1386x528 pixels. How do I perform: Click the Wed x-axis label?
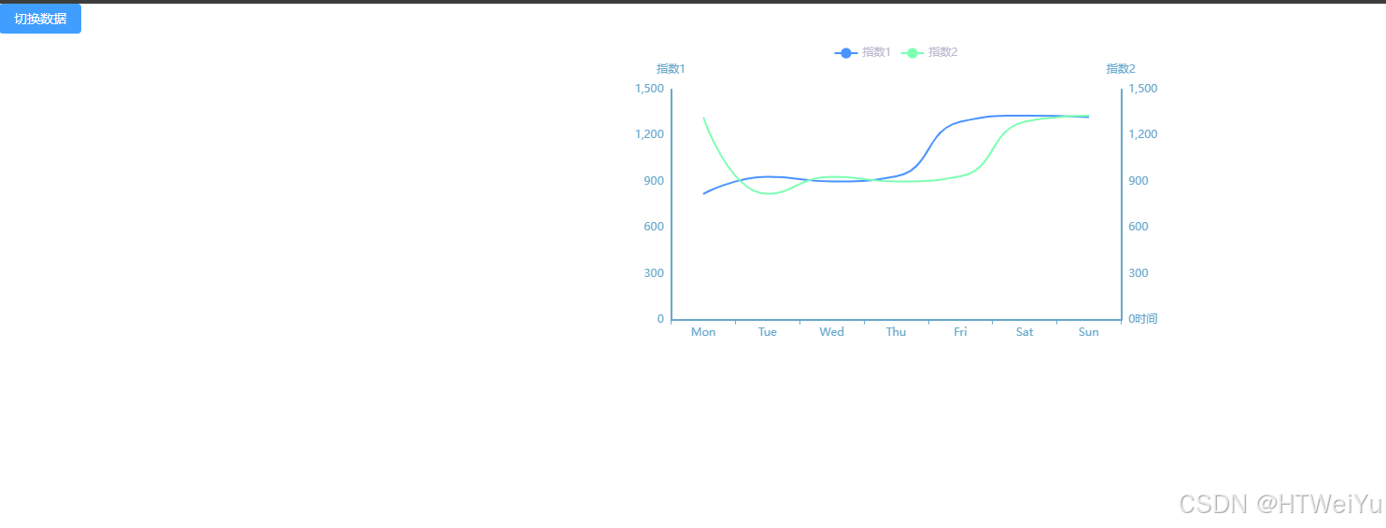pos(831,332)
